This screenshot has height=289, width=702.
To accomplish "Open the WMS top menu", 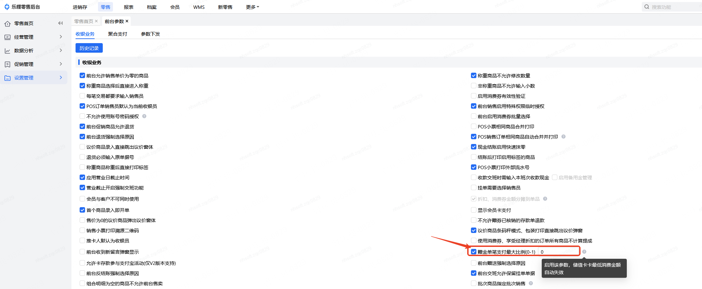I will [x=199, y=7].
